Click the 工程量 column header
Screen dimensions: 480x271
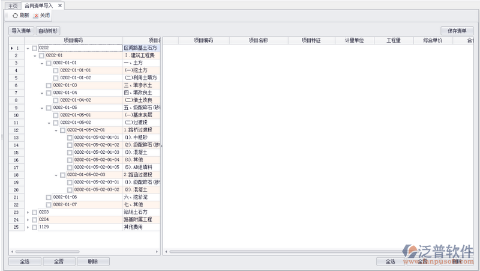tap(394, 40)
